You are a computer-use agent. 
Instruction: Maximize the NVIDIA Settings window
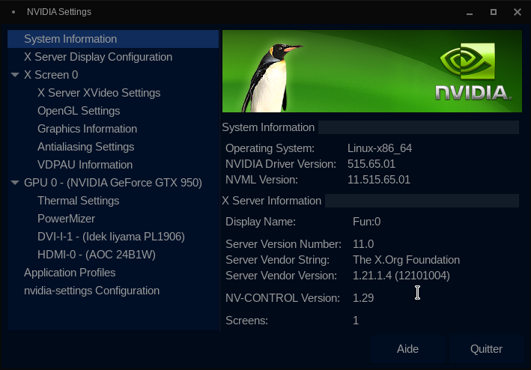point(494,12)
